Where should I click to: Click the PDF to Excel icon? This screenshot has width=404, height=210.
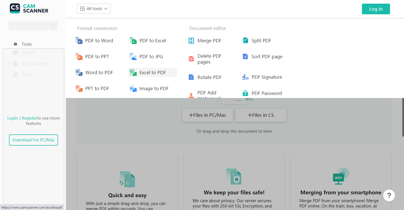[x=133, y=41]
